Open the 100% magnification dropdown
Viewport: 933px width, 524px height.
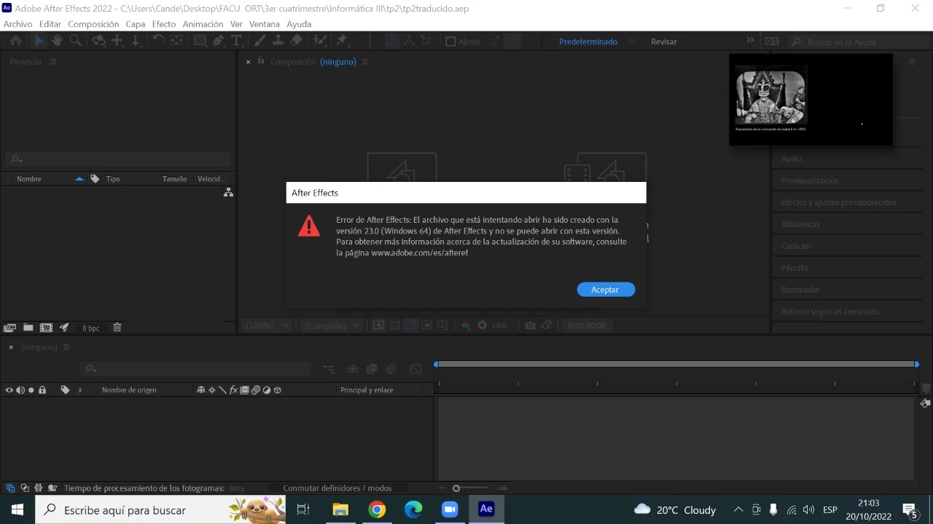[x=268, y=325]
